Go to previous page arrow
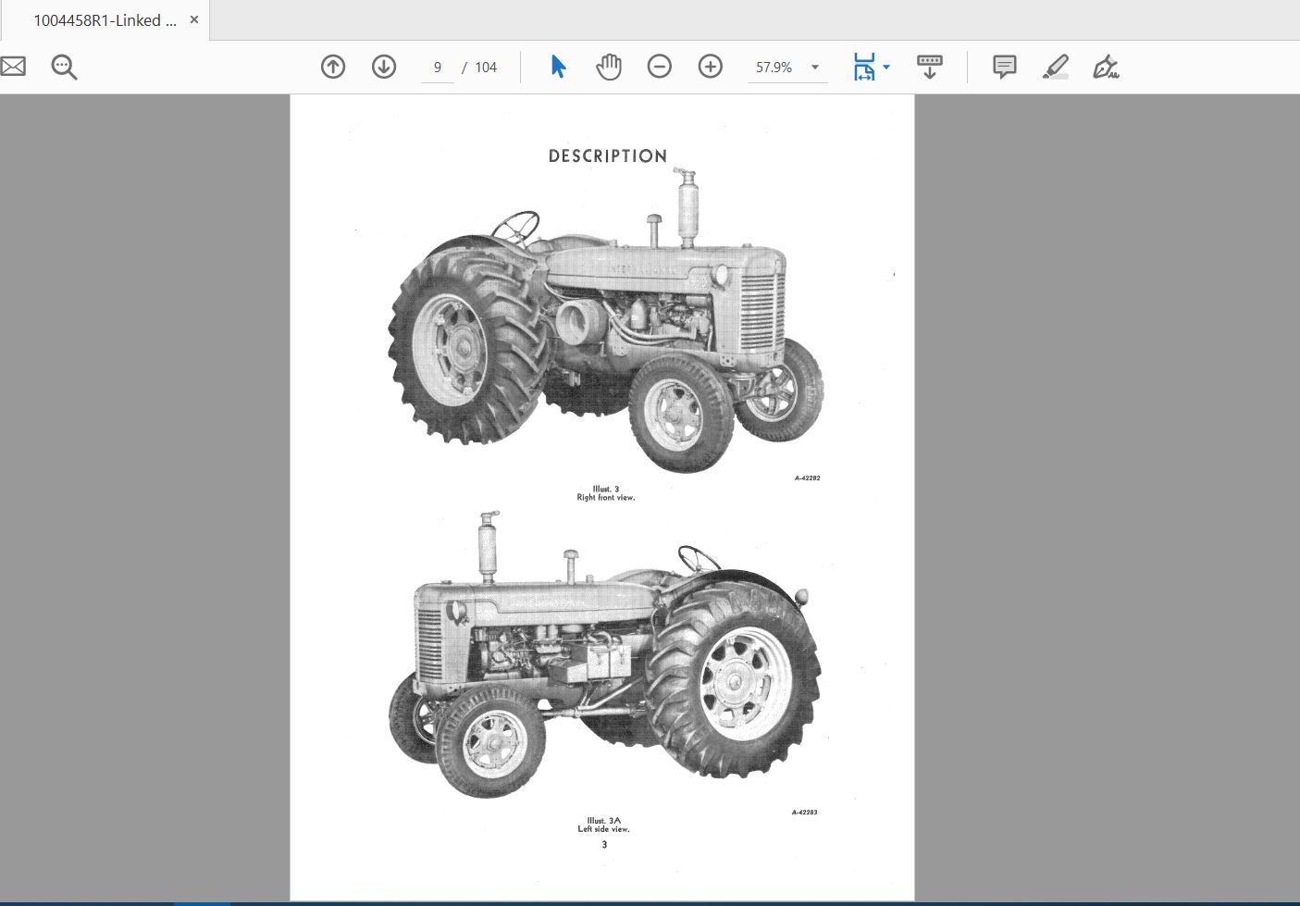1300x906 pixels. click(333, 67)
